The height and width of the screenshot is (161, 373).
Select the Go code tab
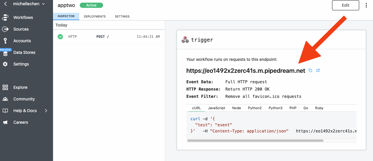306,108
